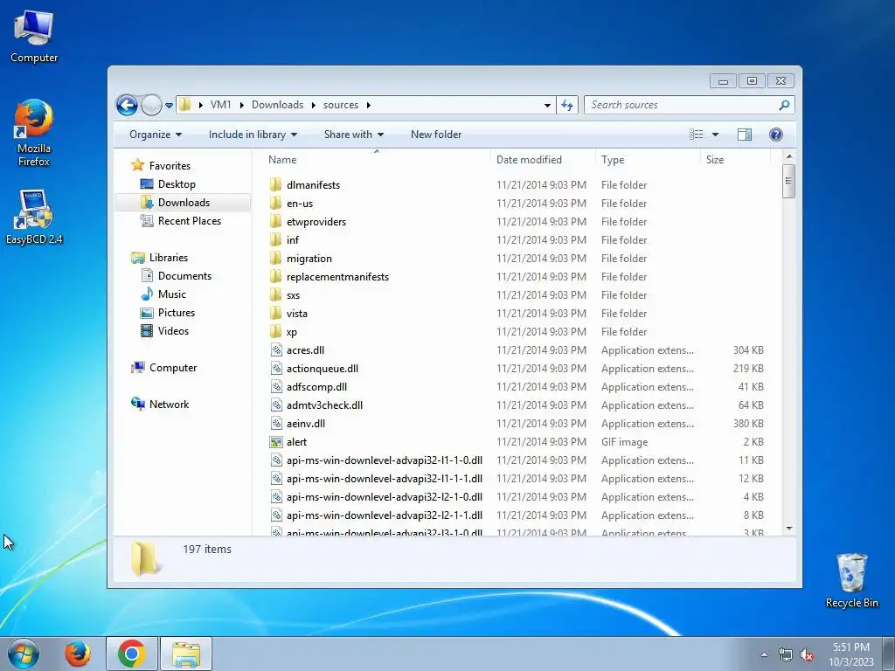Image resolution: width=895 pixels, height=671 pixels.
Task: Select acres.dll file
Action: coord(305,350)
